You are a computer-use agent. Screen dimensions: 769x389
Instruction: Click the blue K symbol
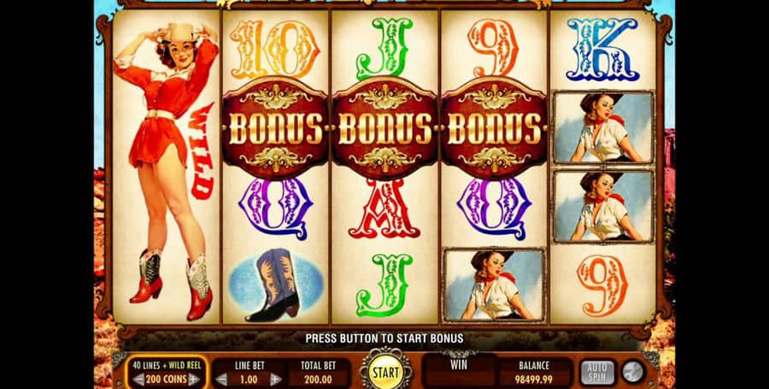602,50
